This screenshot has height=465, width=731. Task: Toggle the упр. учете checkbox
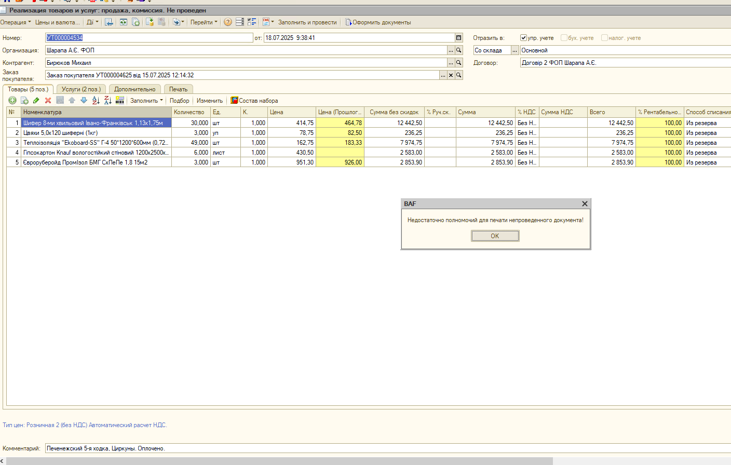point(523,38)
